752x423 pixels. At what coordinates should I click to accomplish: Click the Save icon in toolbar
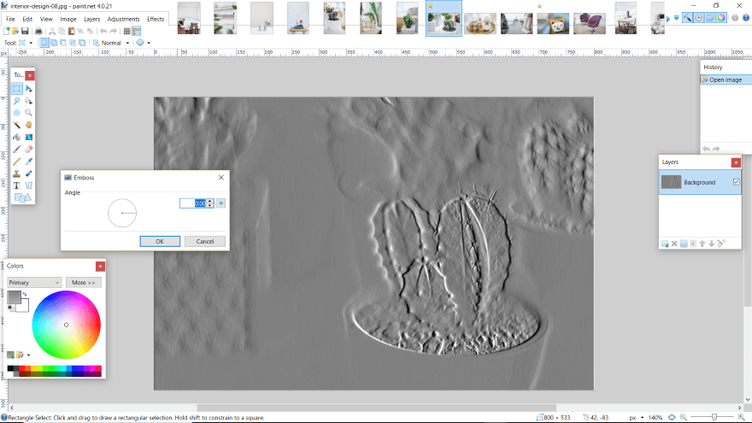click(x=26, y=31)
